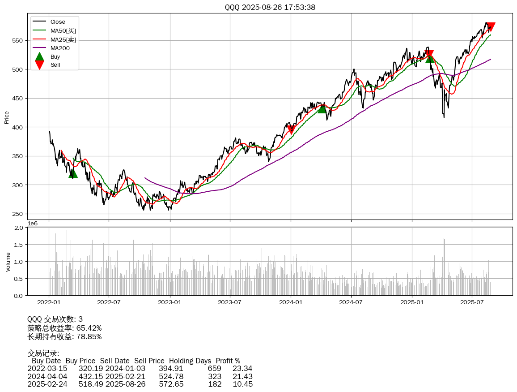Click the 2025-07 x-axis tick label

pyautogui.click(x=472, y=302)
